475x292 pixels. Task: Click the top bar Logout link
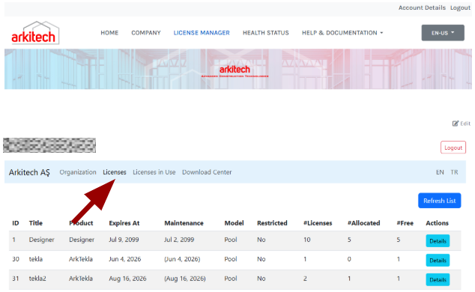460,7
